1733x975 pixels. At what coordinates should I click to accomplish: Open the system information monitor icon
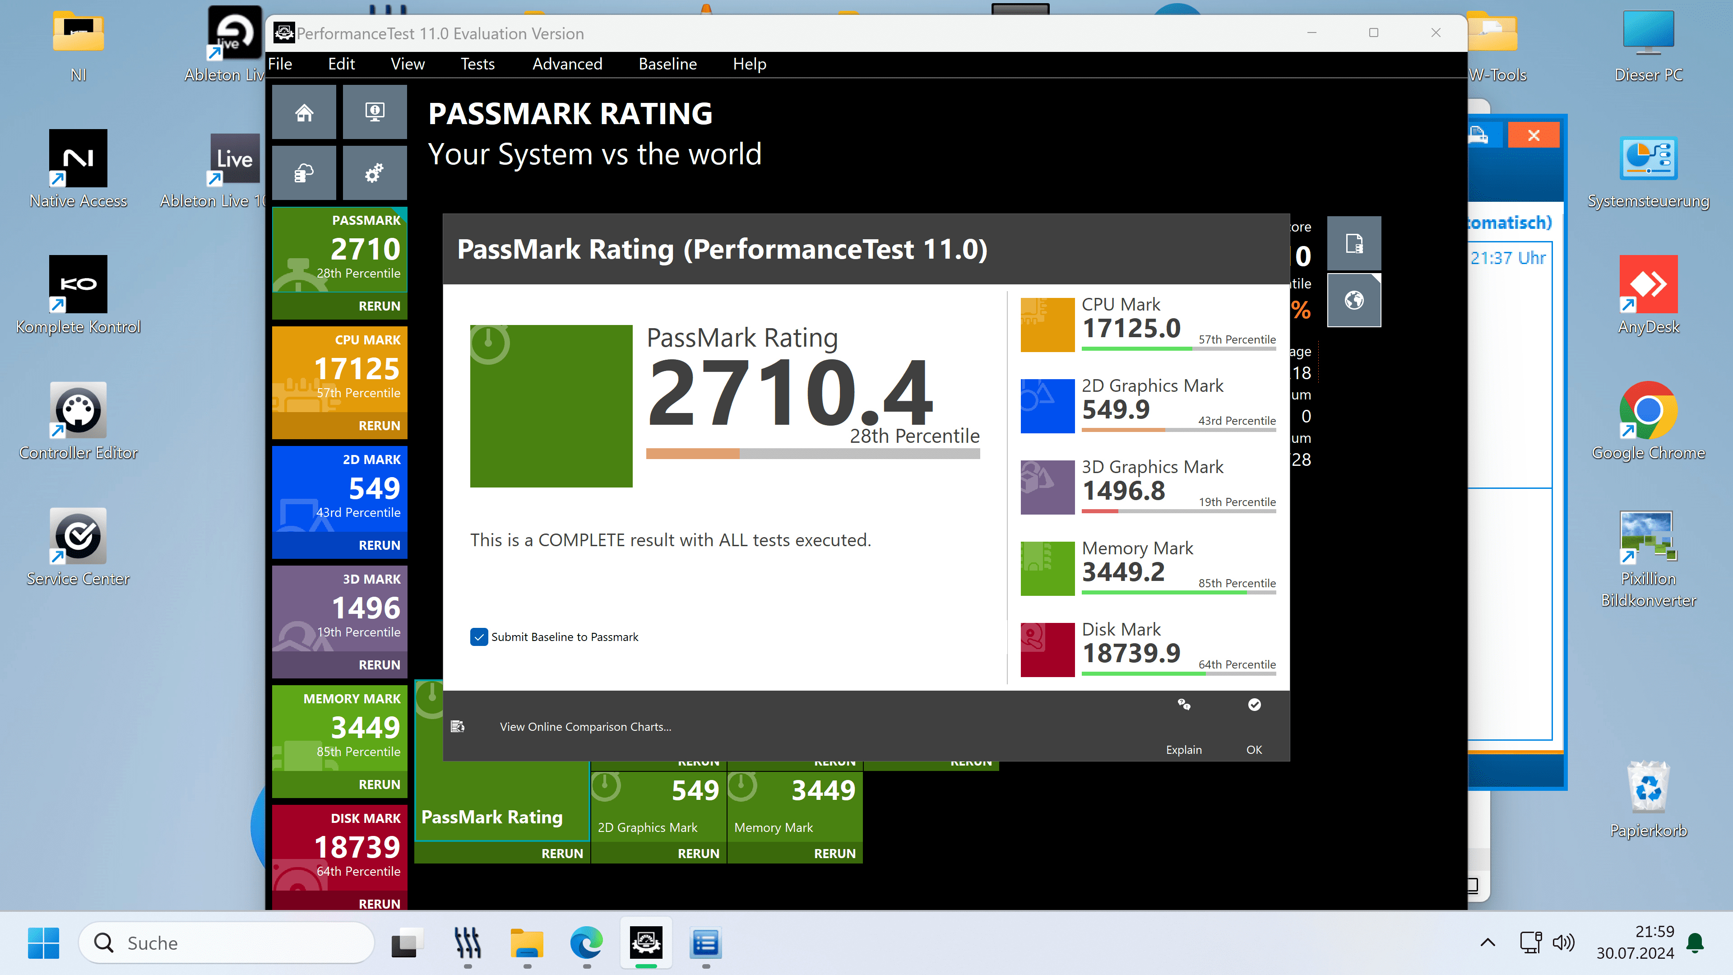(375, 112)
